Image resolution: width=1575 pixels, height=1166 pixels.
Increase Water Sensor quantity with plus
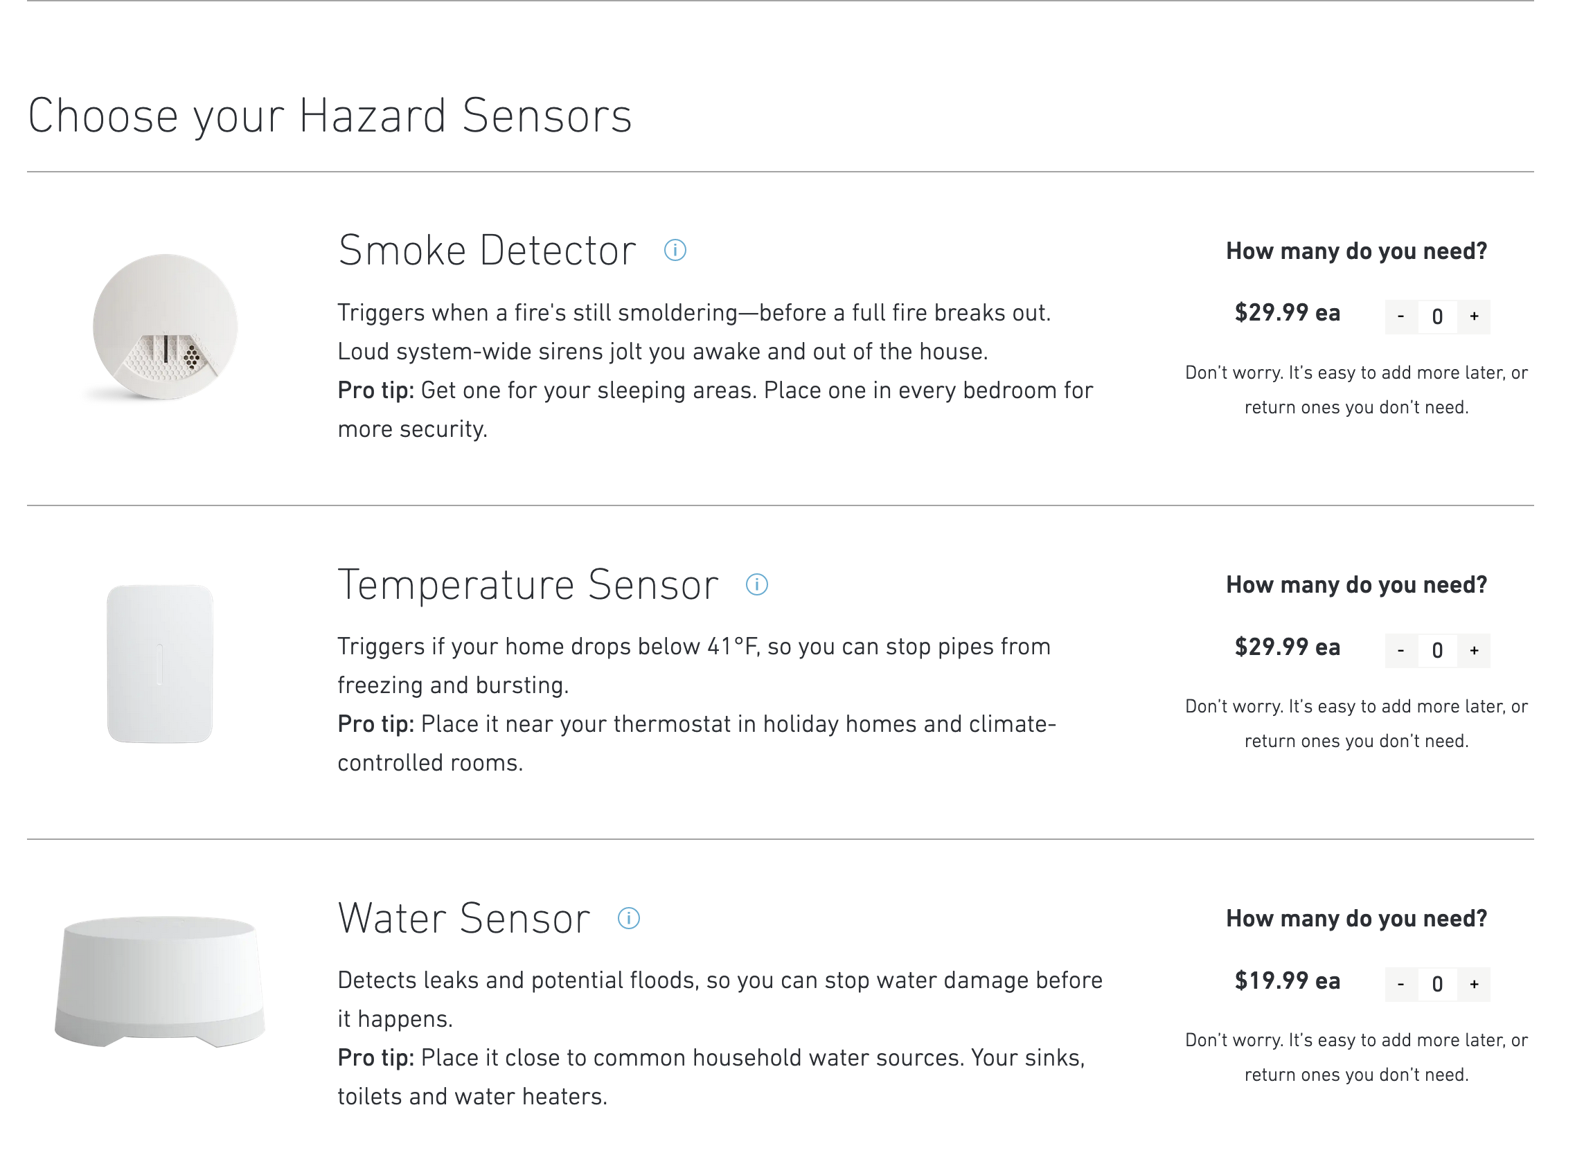click(x=1474, y=985)
